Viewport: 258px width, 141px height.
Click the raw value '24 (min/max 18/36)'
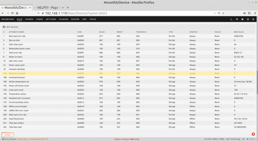[243, 82]
